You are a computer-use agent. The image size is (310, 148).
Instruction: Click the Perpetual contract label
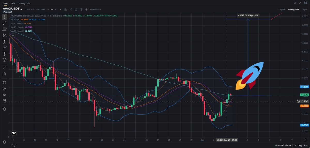tap(8, 12)
